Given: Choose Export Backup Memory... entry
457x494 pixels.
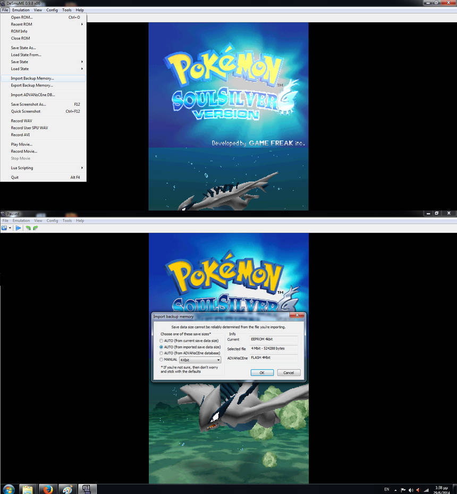Looking at the screenshot, I should click(x=44, y=86).
